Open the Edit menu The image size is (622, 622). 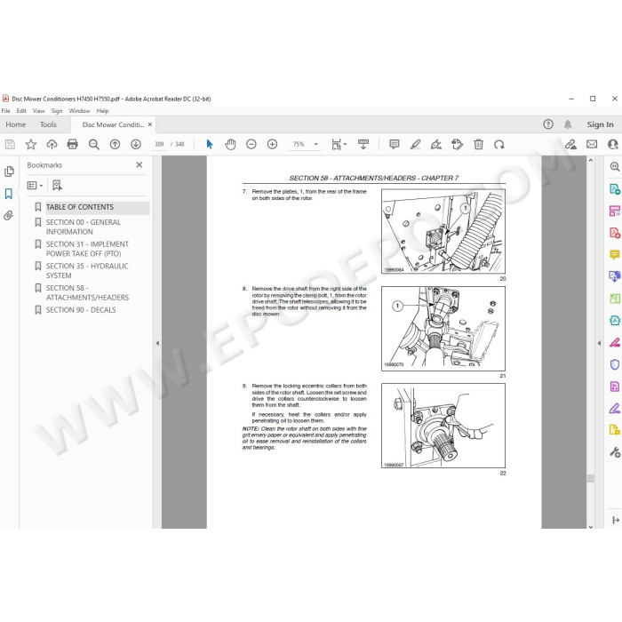point(21,111)
